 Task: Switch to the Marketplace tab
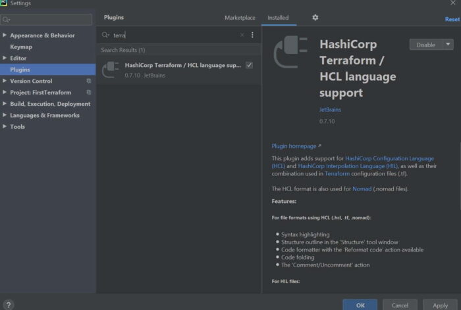(x=240, y=18)
